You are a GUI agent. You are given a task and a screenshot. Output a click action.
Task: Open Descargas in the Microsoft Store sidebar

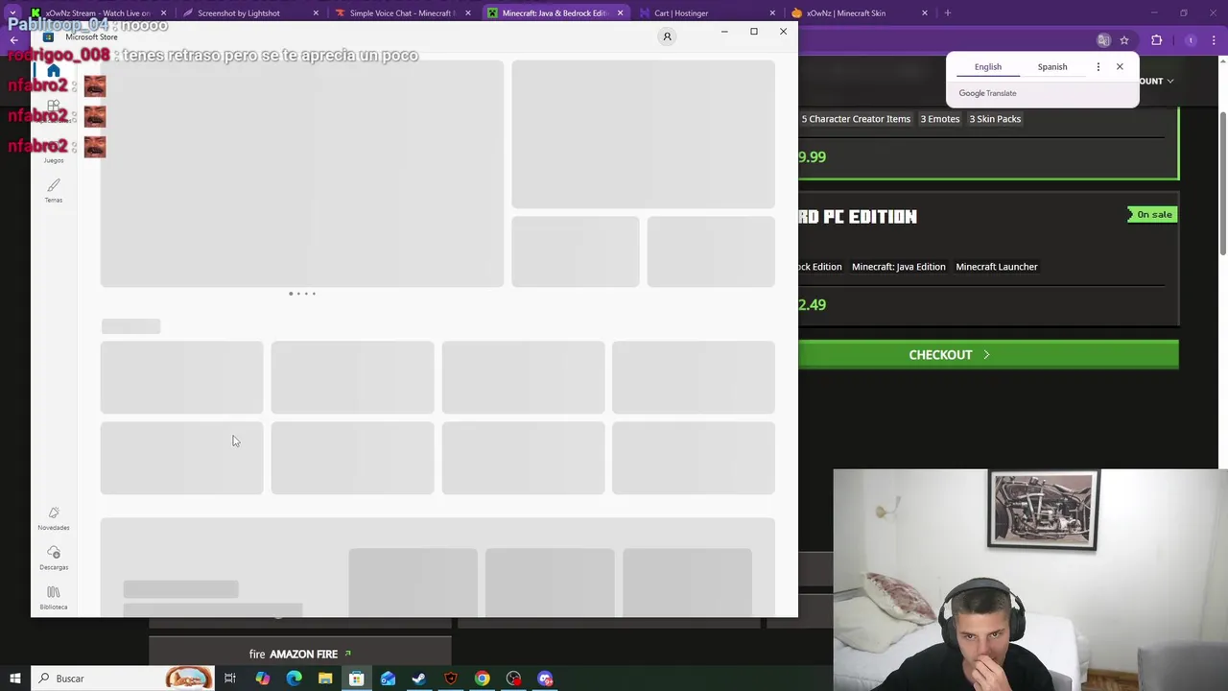54,558
